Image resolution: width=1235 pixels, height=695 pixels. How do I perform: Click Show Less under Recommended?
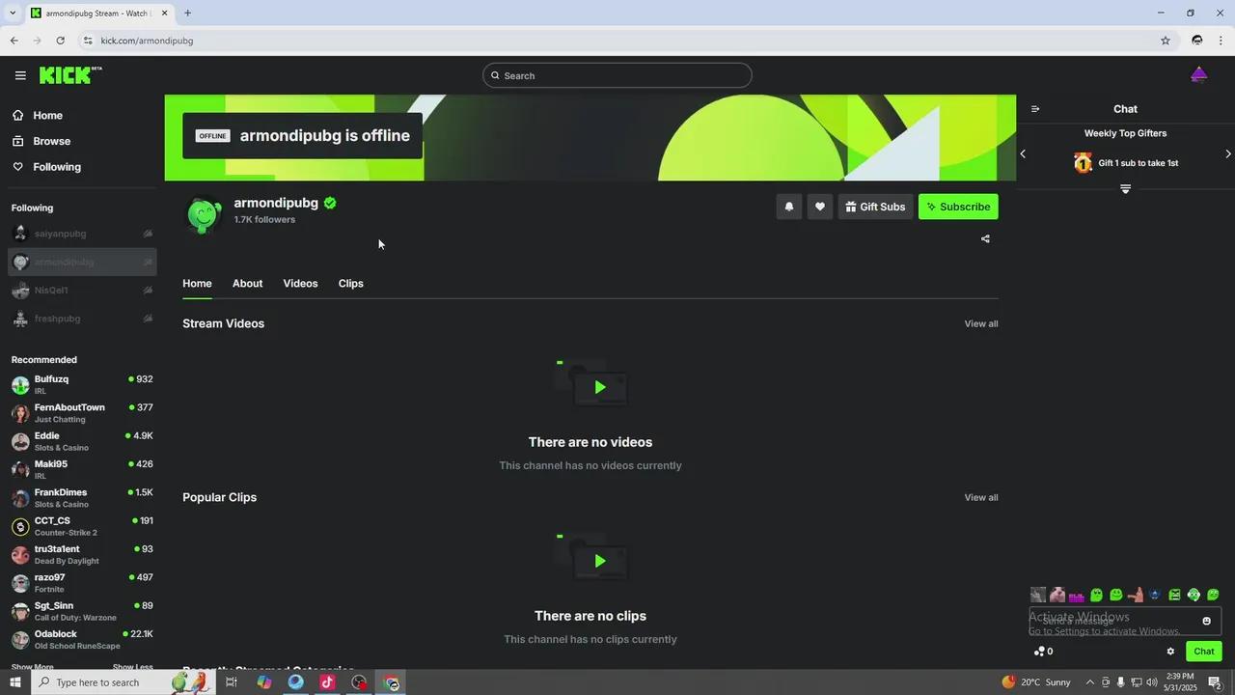pyautogui.click(x=133, y=667)
